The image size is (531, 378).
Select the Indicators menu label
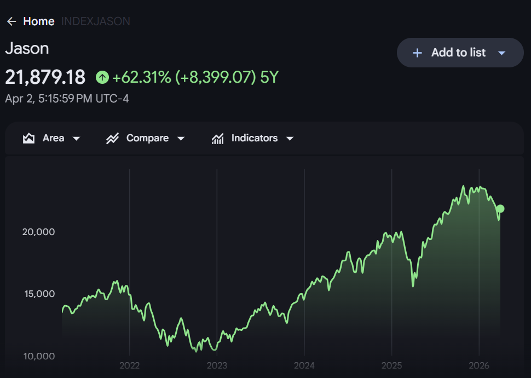tap(254, 138)
